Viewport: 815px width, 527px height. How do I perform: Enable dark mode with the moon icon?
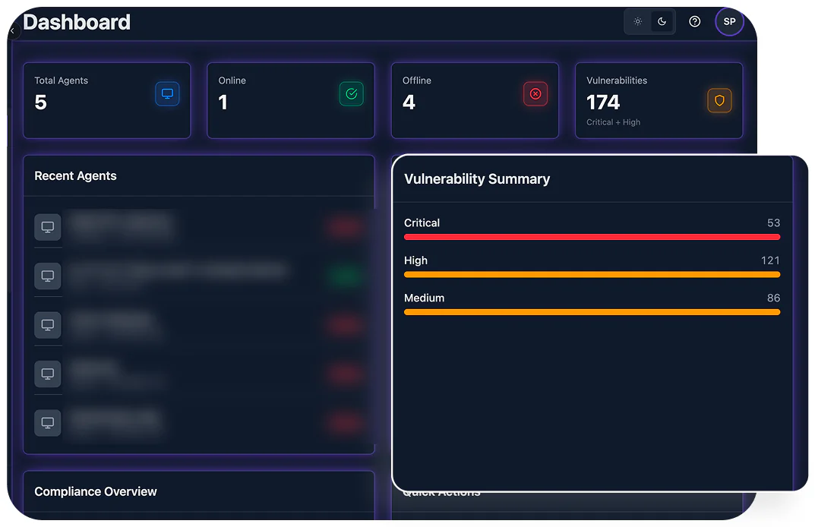(x=662, y=22)
